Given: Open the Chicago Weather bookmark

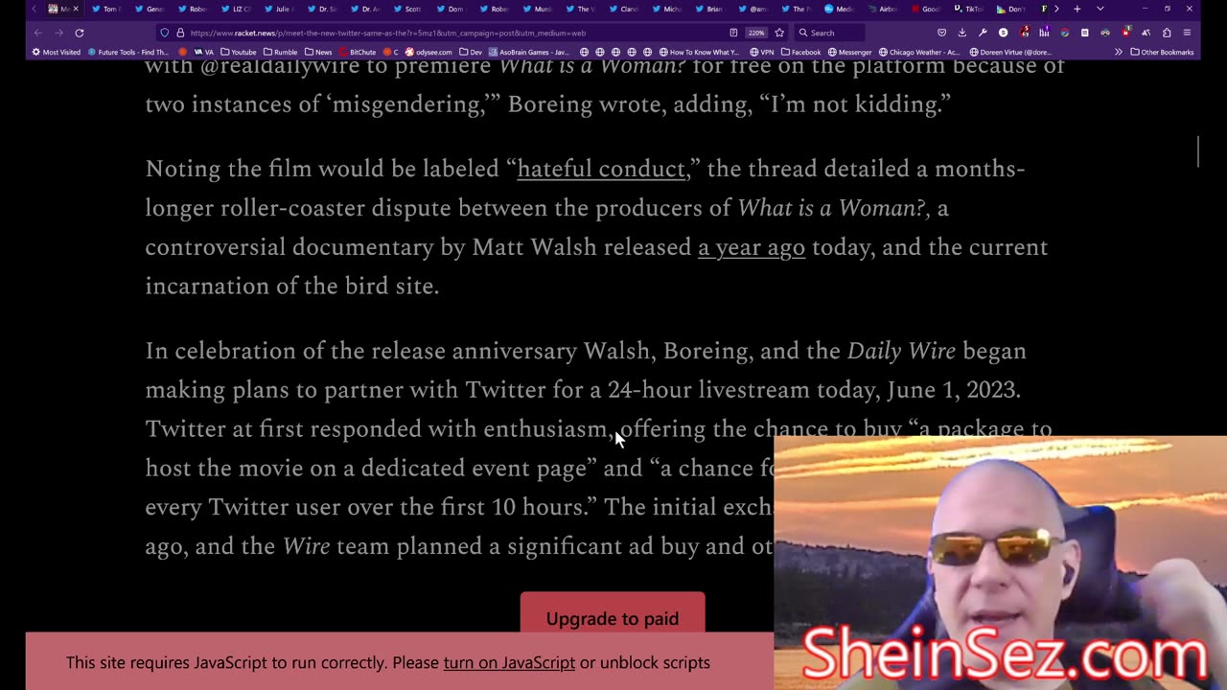Looking at the screenshot, I should (918, 52).
